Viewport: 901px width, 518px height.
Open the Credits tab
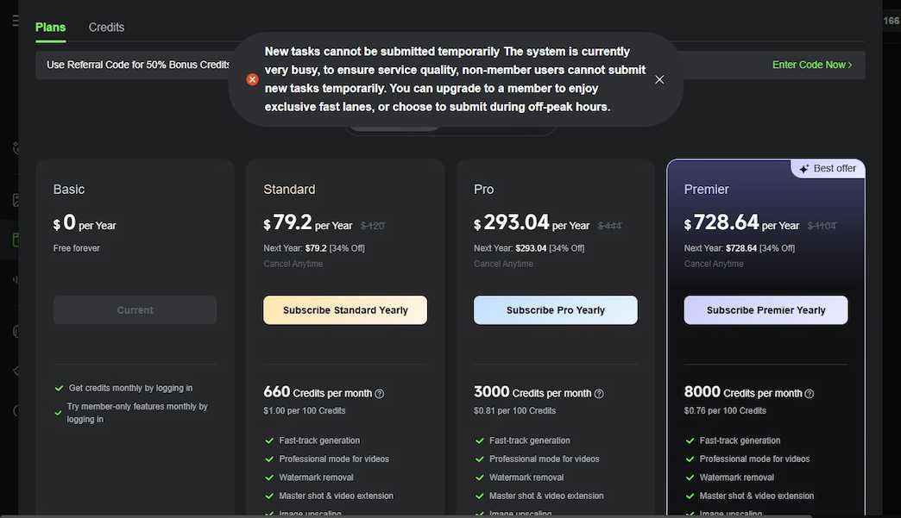[106, 28]
